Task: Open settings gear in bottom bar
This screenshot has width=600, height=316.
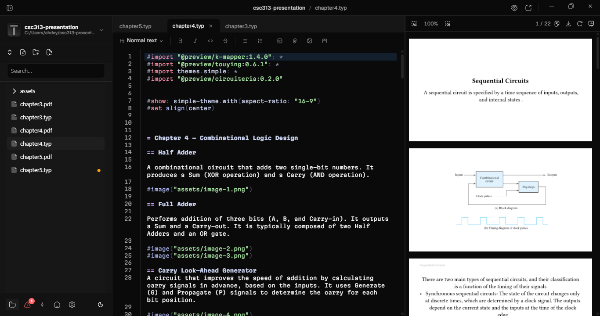Action: click(x=72, y=305)
